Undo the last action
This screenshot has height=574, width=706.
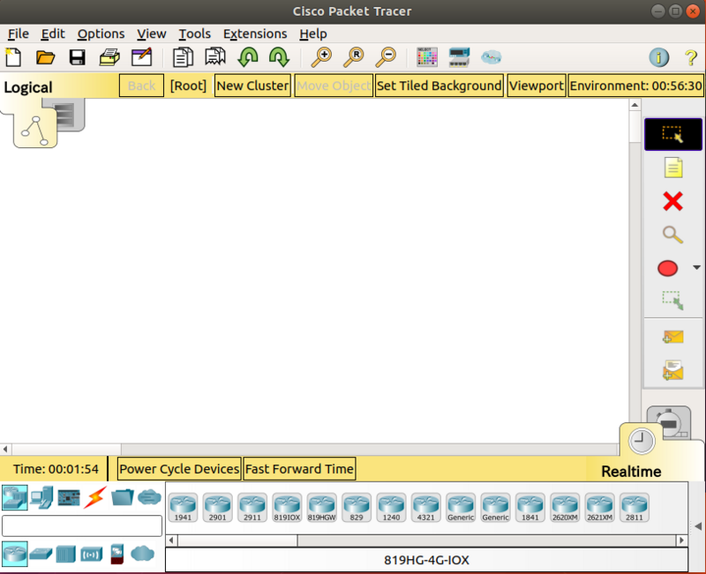click(x=248, y=57)
